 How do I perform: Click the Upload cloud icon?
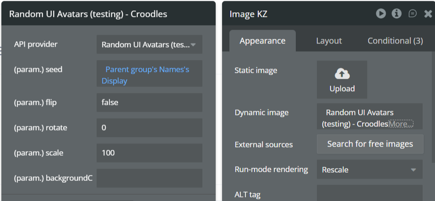click(342, 74)
